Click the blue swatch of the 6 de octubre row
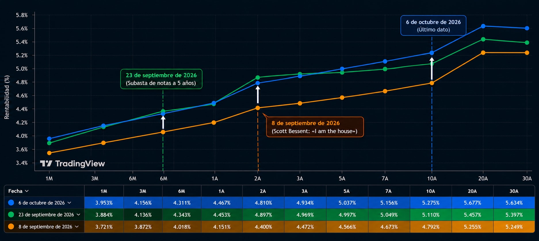This screenshot has height=241, width=539. coord(11,203)
